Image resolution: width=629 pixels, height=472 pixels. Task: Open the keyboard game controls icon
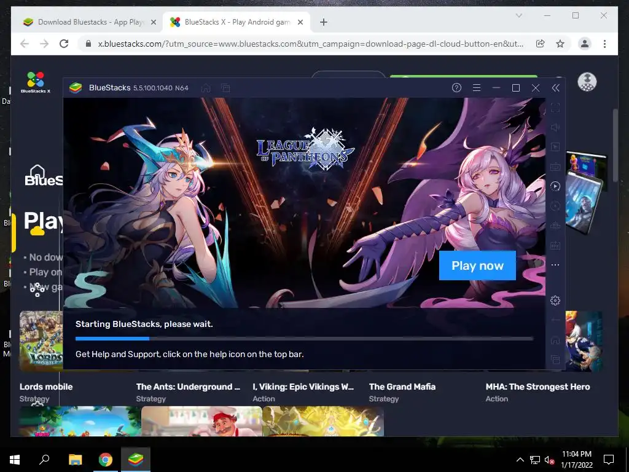point(555,167)
